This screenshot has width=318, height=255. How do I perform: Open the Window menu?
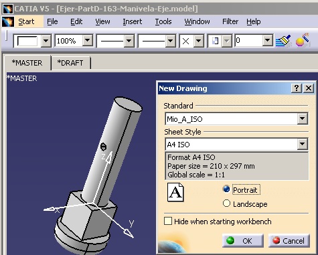pos(197,21)
